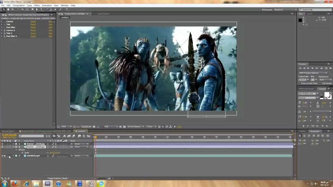Open the Animation menu
Viewport: 333px width, 187px height.
47,5
